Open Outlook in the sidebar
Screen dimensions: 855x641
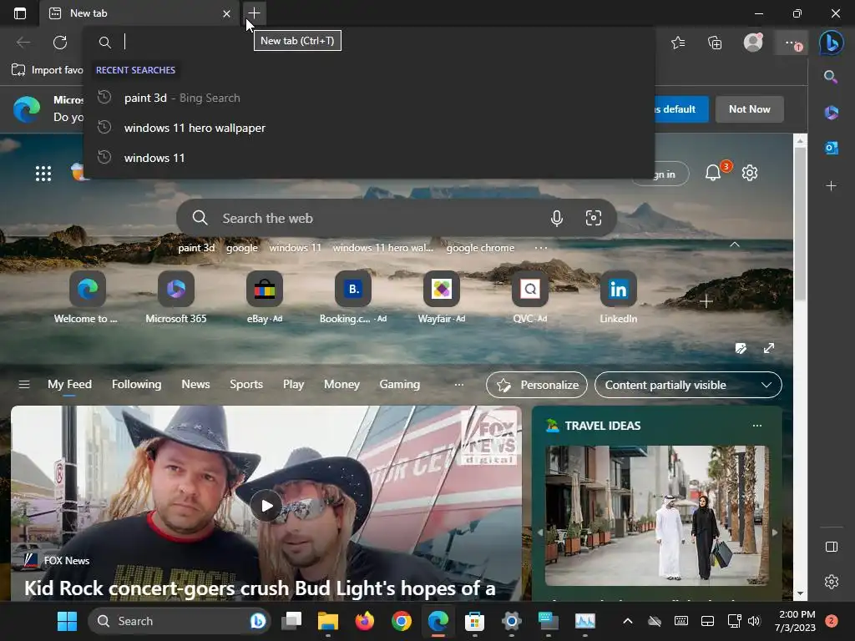(x=831, y=148)
